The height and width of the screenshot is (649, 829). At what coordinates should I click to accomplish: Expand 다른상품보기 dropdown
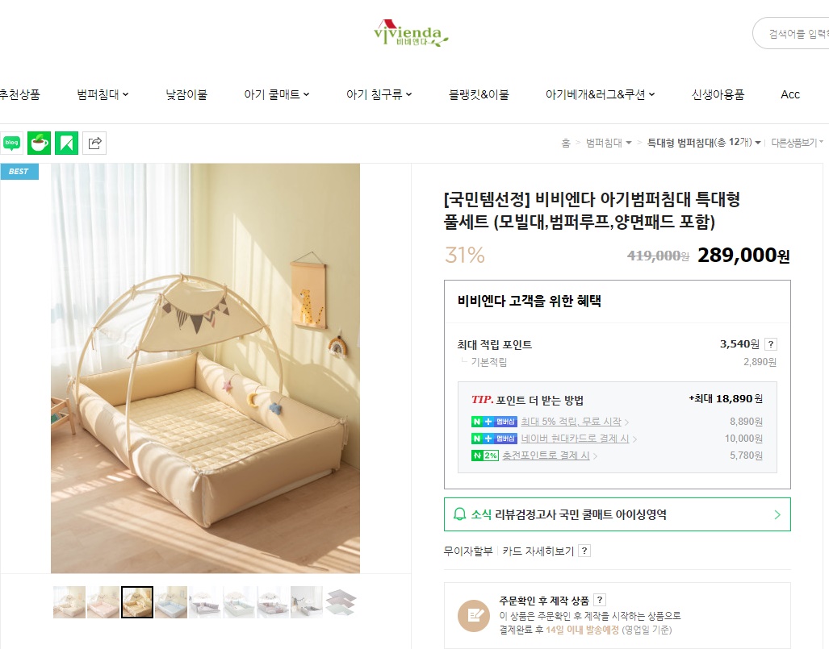pos(797,143)
